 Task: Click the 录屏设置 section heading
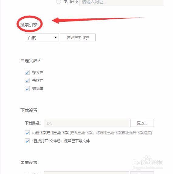pyautogui.click(x=29, y=163)
